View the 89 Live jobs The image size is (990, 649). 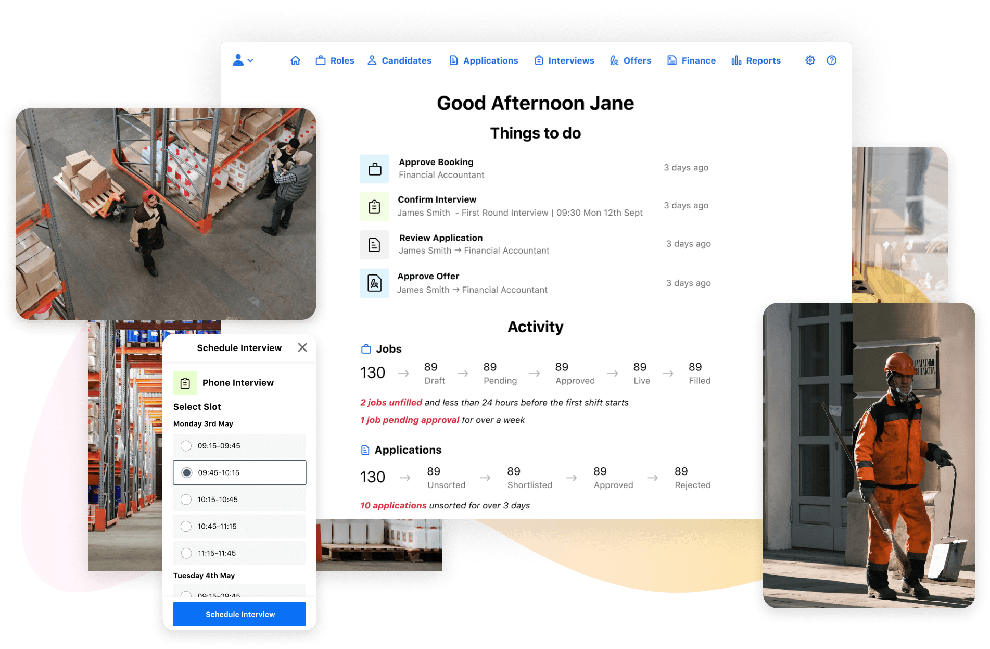pos(641,373)
